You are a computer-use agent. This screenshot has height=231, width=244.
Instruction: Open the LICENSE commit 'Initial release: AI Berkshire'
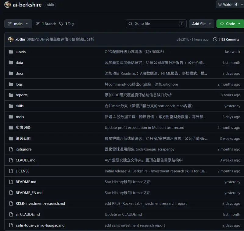click(156, 171)
